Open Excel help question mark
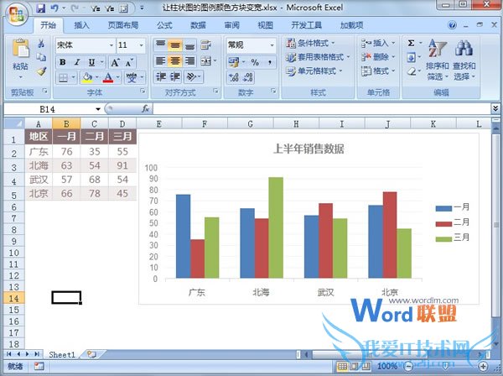The image size is (503, 376). [x=452, y=24]
